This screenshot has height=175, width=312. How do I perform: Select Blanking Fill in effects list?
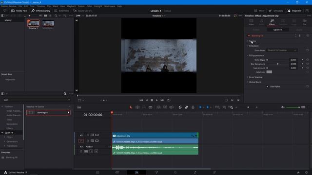click(x=48, y=112)
